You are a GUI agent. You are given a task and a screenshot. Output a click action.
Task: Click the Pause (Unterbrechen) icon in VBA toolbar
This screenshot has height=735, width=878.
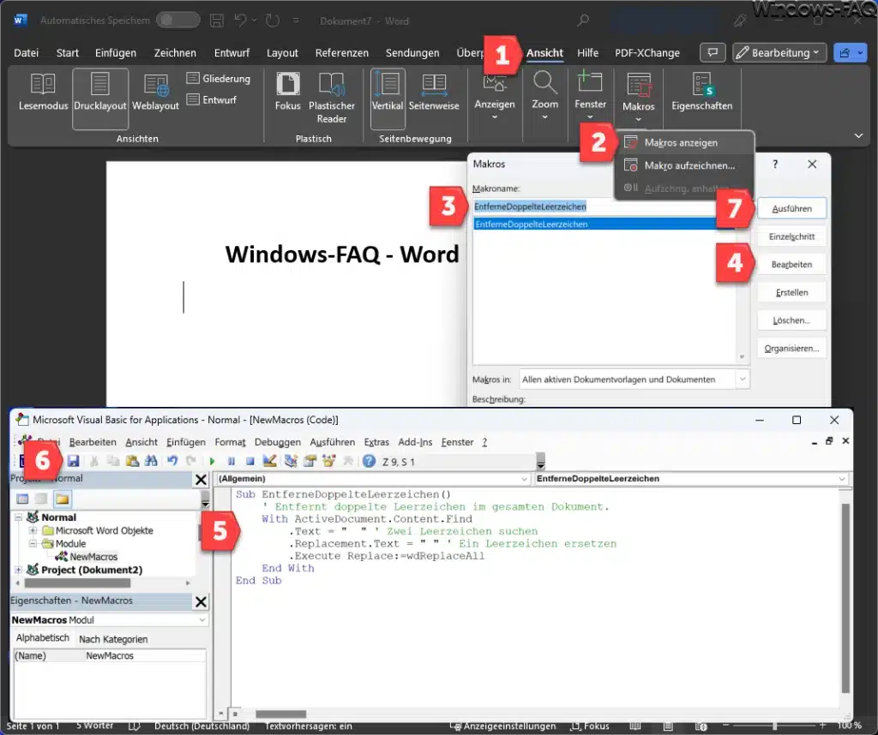coord(232,462)
